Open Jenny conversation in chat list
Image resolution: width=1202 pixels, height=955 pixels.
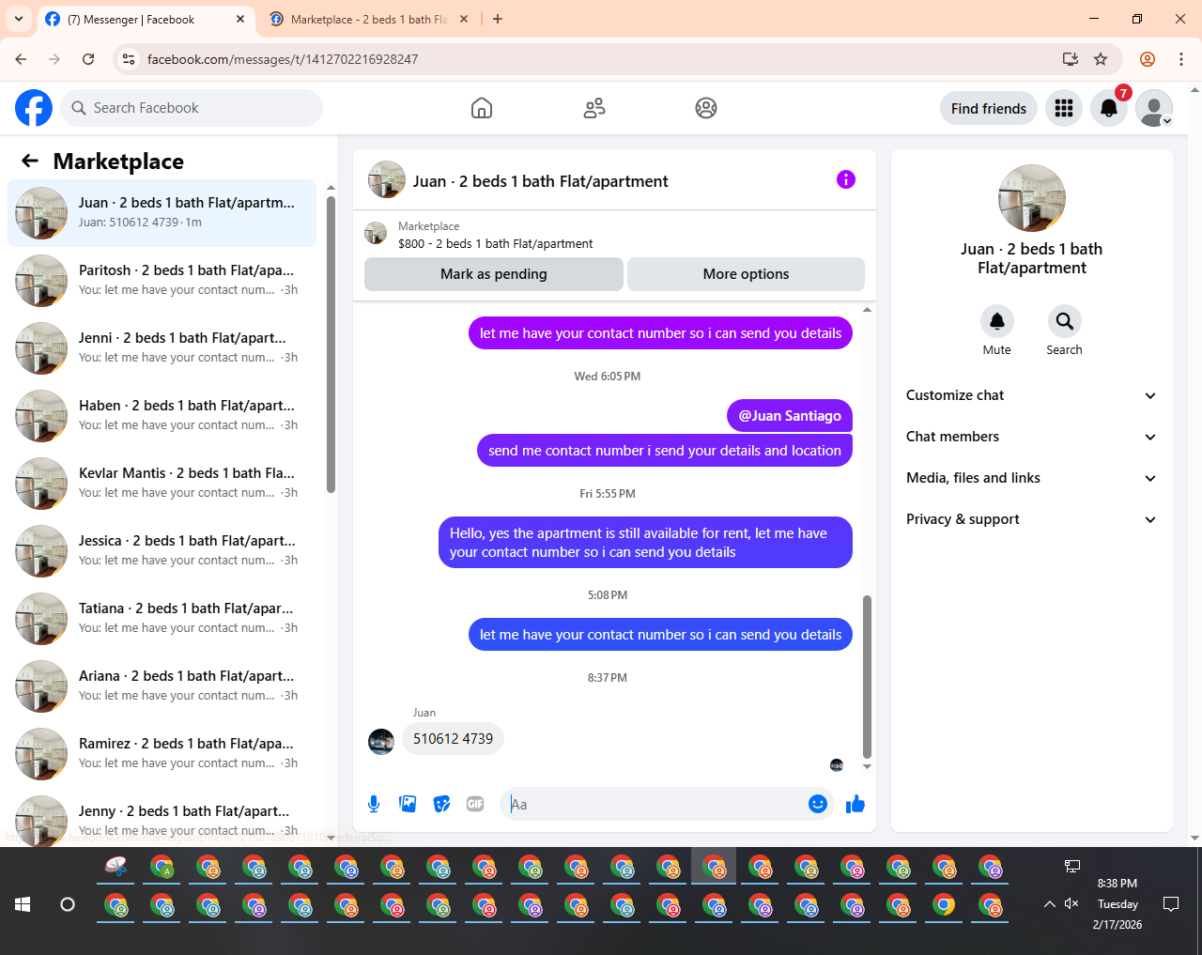coord(162,818)
